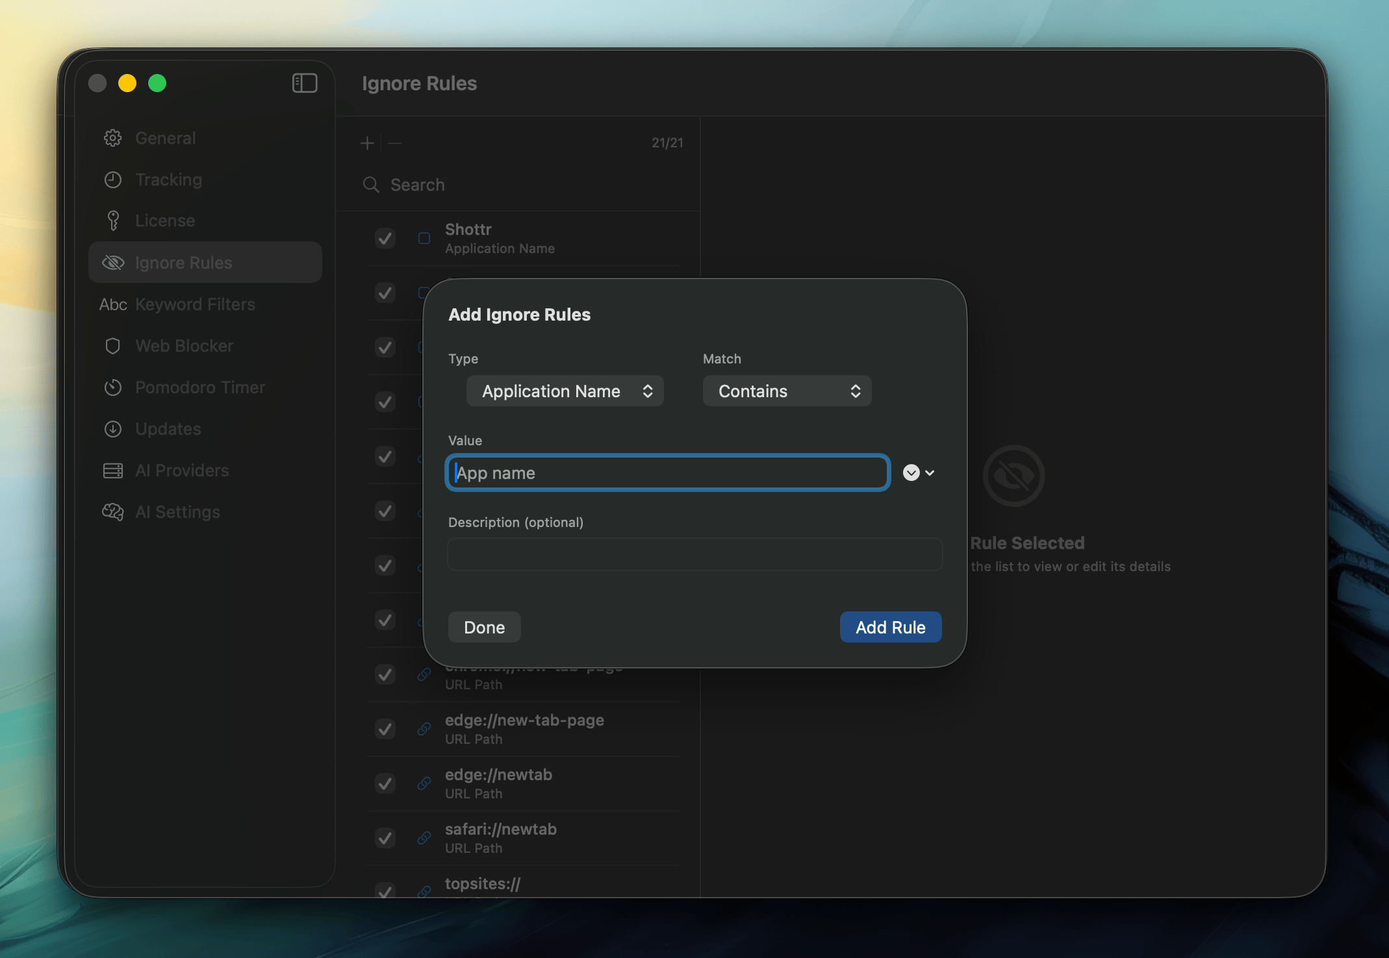This screenshot has width=1389, height=958.
Task: Open Keyword Filters in the sidebar
Action: point(194,304)
